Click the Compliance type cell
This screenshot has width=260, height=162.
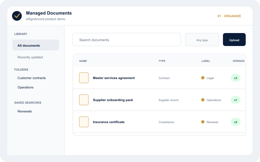coord(166,122)
